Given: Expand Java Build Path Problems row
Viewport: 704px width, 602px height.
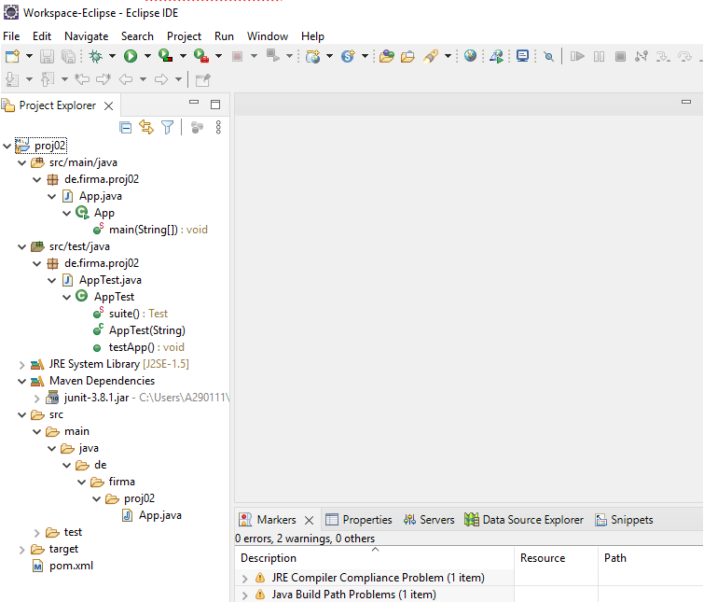Looking at the screenshot, I should click(x=244, y=595).
